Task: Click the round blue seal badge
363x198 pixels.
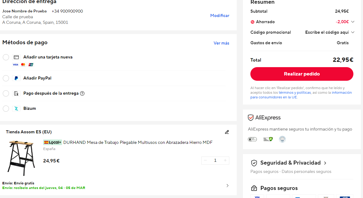Action: point(282,139)
